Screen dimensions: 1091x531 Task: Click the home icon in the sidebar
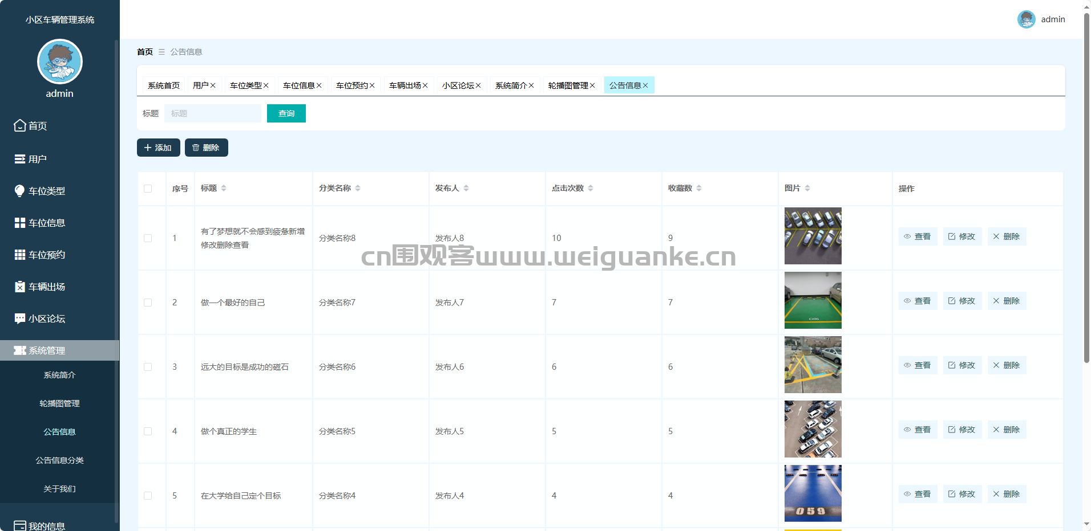[20, 125]
